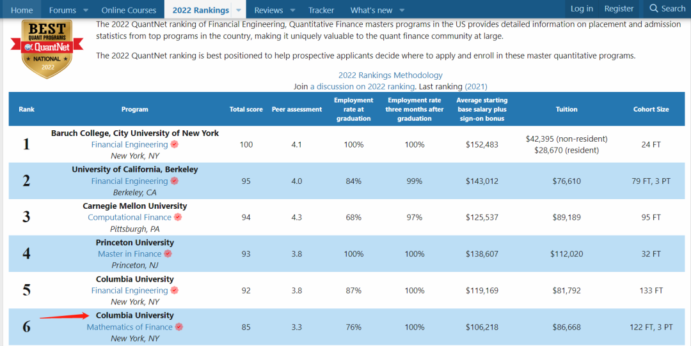Click Pittsburgh, PA location text
Viewport: 691px width, 346px height.
(x=135, y=229)
